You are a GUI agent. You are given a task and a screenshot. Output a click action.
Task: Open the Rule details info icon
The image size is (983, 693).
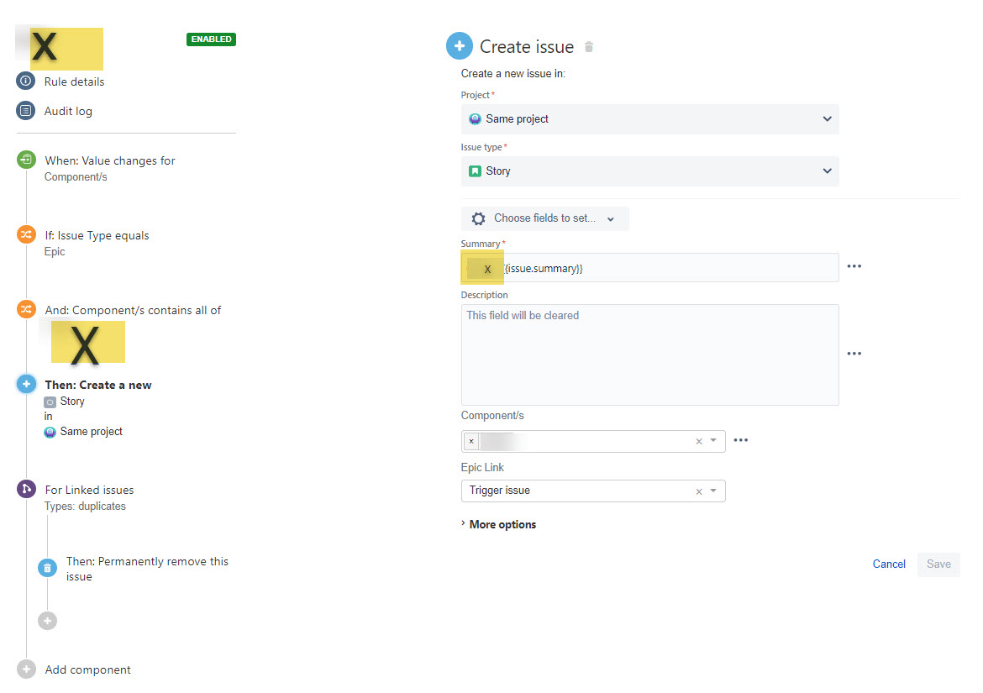pos(26,81)
